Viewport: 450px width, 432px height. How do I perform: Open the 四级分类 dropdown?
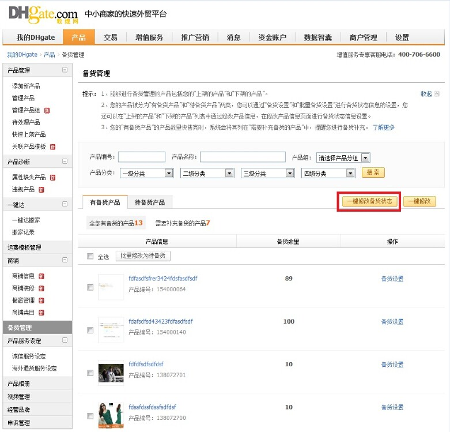point(328,173)
